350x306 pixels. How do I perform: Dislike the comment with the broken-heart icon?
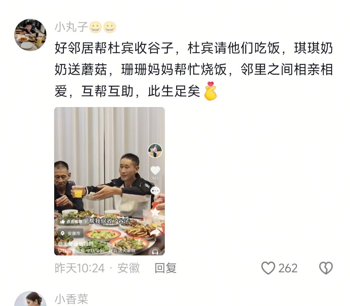point(326,268)
